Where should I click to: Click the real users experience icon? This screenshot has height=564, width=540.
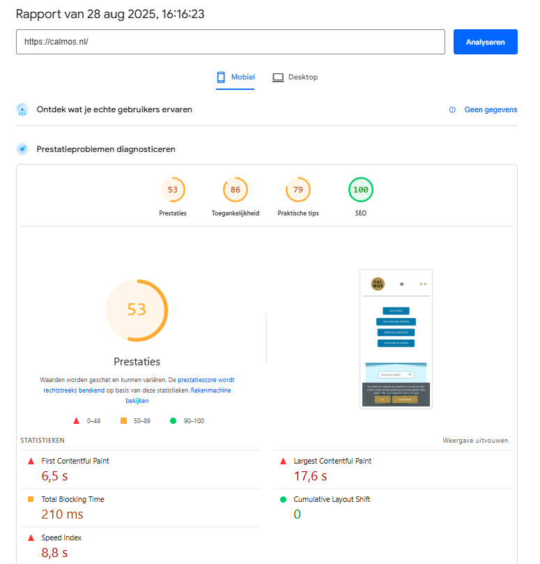(x=22, y=109)
